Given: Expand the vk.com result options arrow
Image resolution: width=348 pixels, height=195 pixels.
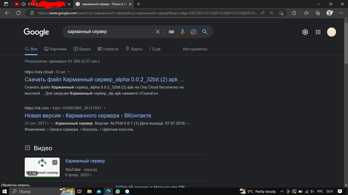Looking at the screenshot, I should pos(105,108).
